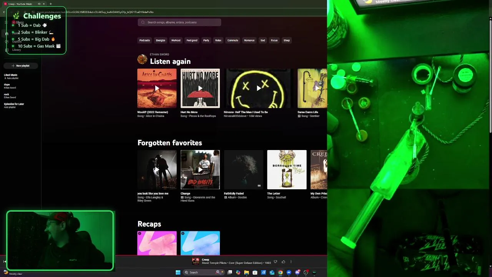
Task: Open the dope playlist in sidebar
Action: pyautogui.click(x=10, y=86)
